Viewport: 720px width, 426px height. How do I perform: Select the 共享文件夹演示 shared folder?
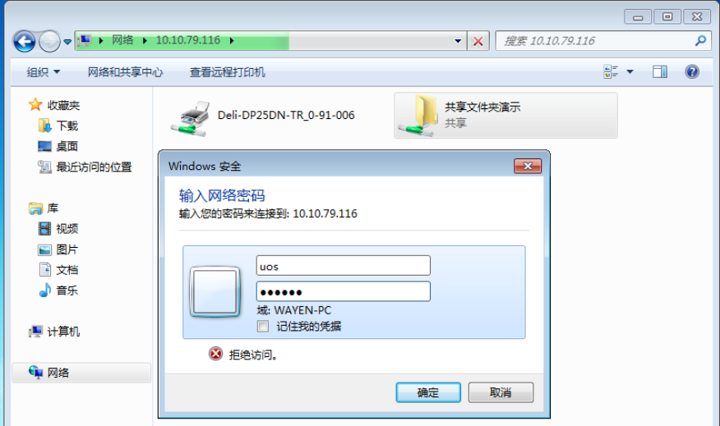click(505, 116)
